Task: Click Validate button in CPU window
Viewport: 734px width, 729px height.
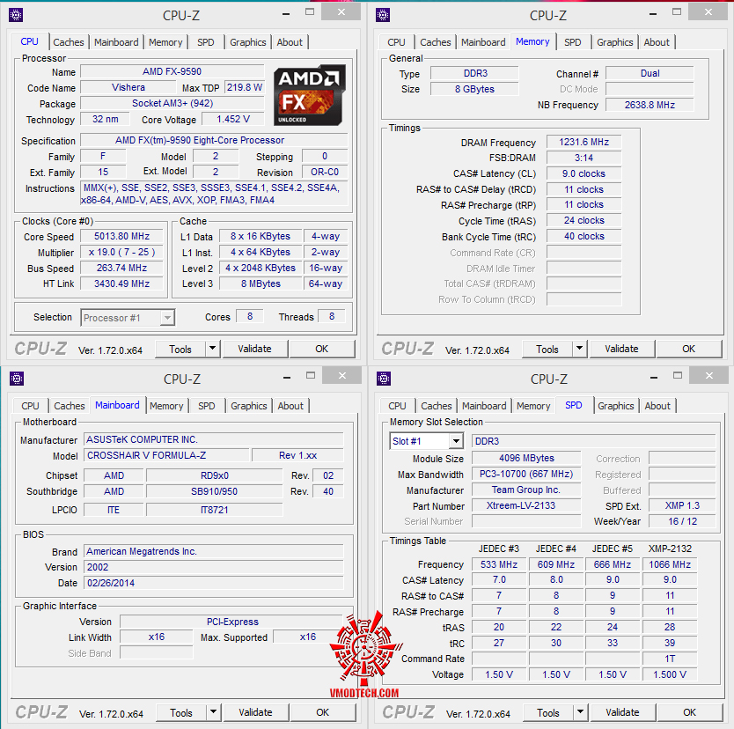Action: click(254, 349)
